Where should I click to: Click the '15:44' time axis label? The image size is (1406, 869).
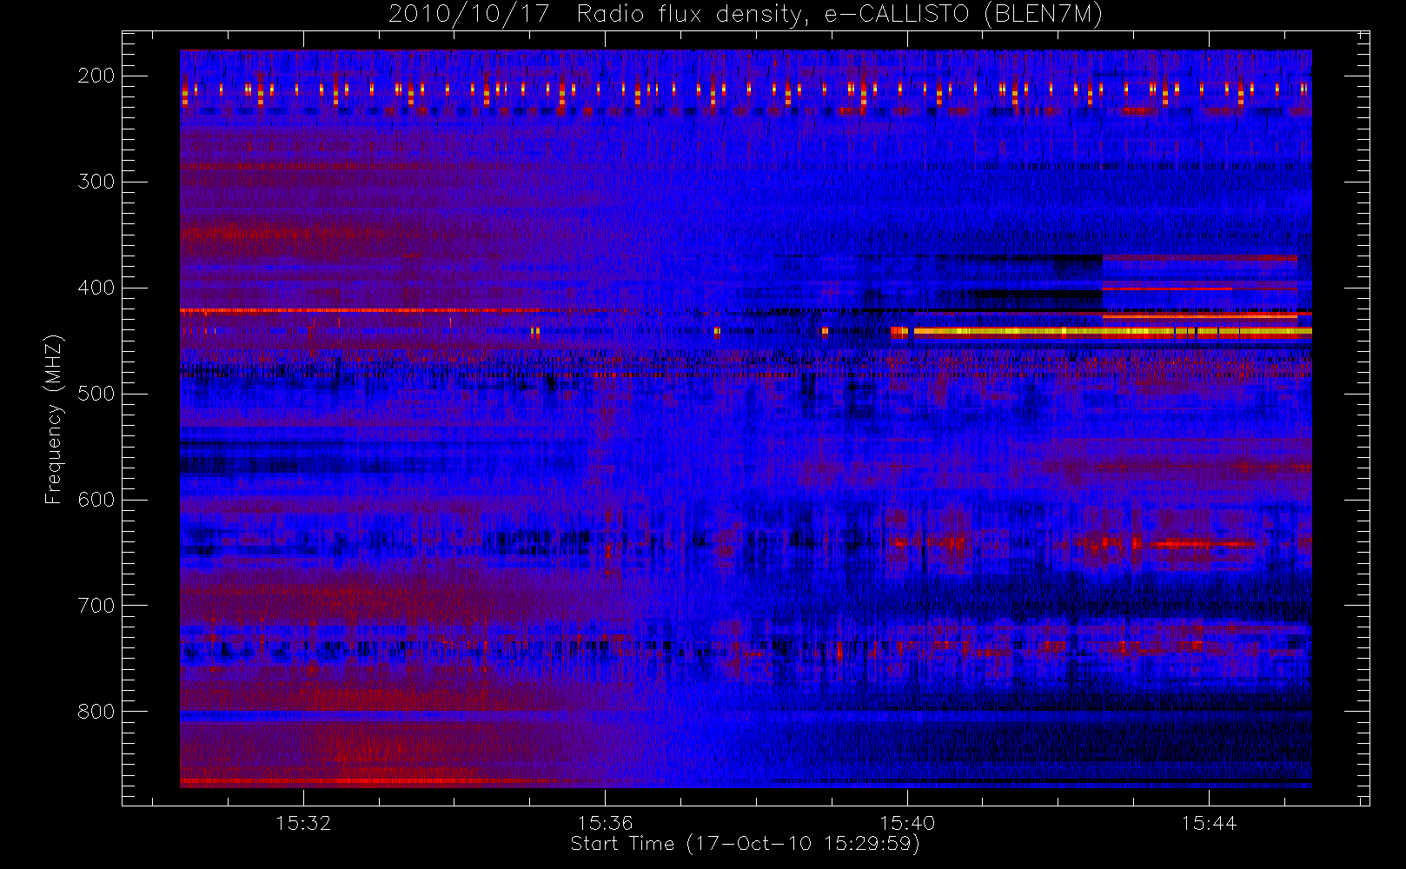coord(1210,823)
